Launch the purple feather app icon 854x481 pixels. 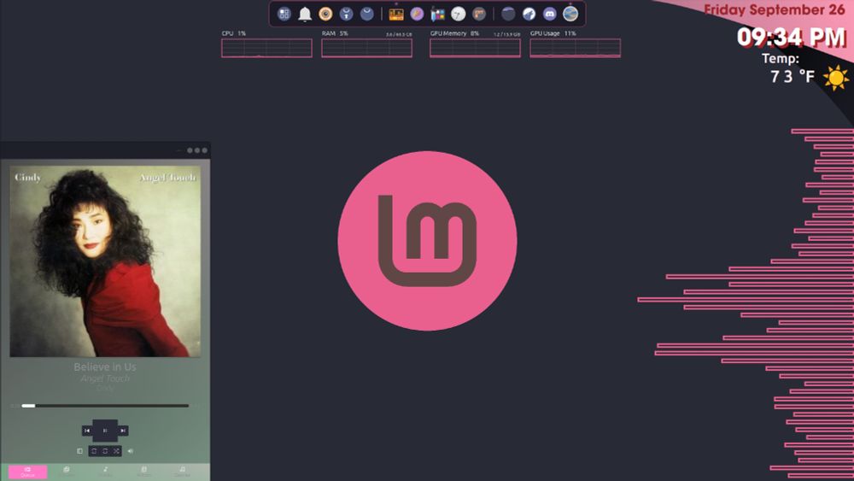click(x=417, y=14)
